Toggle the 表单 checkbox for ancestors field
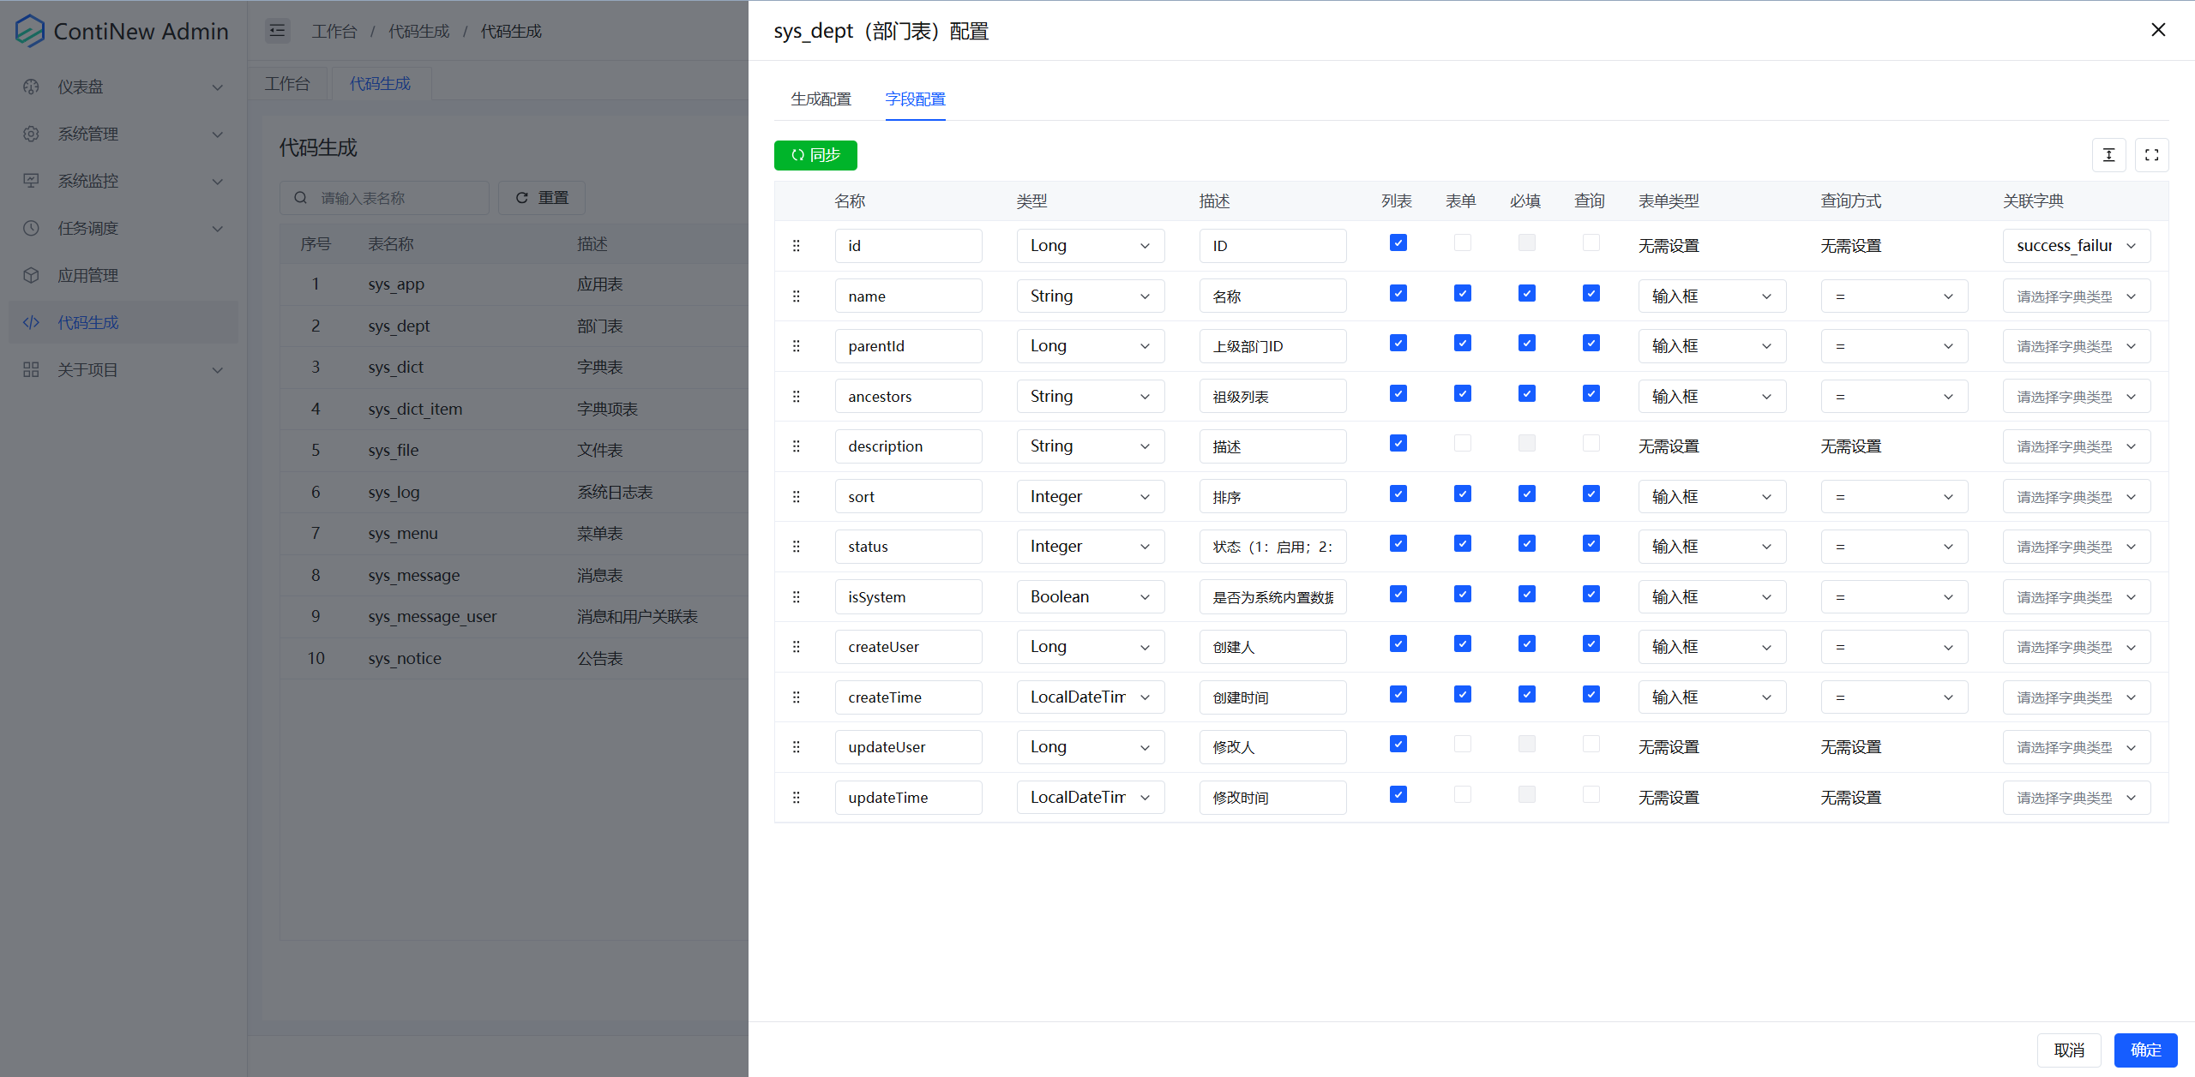The width and height of the screenshot is (2195, 1077). click(1461, 396)
